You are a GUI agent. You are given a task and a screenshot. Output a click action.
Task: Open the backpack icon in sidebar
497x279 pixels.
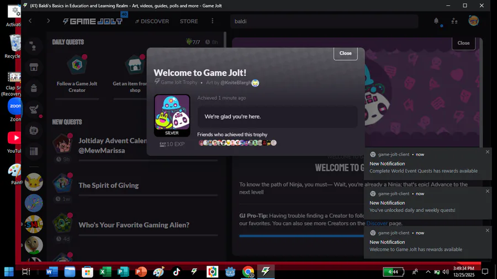[34, 88]
